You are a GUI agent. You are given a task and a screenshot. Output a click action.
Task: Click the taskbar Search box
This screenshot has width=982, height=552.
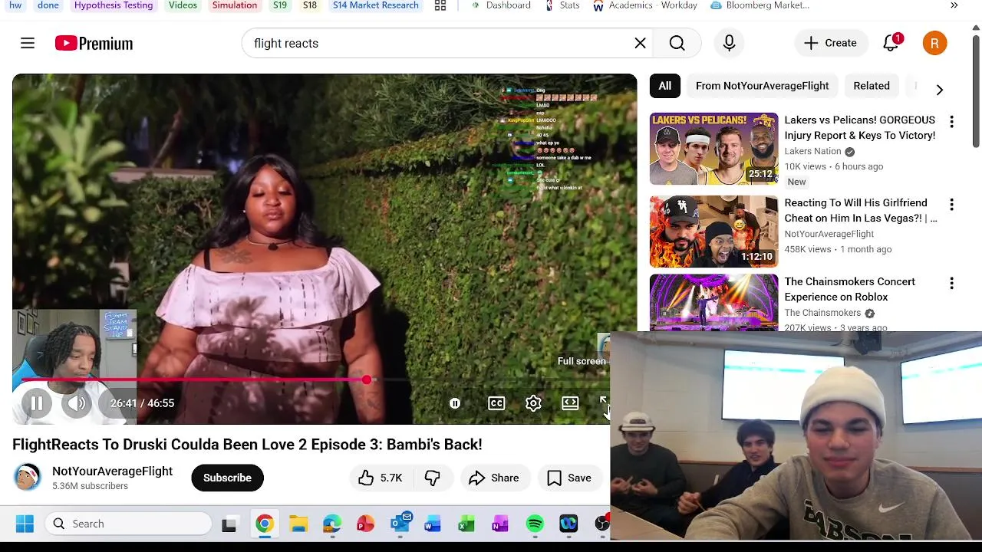click(127, 524)
